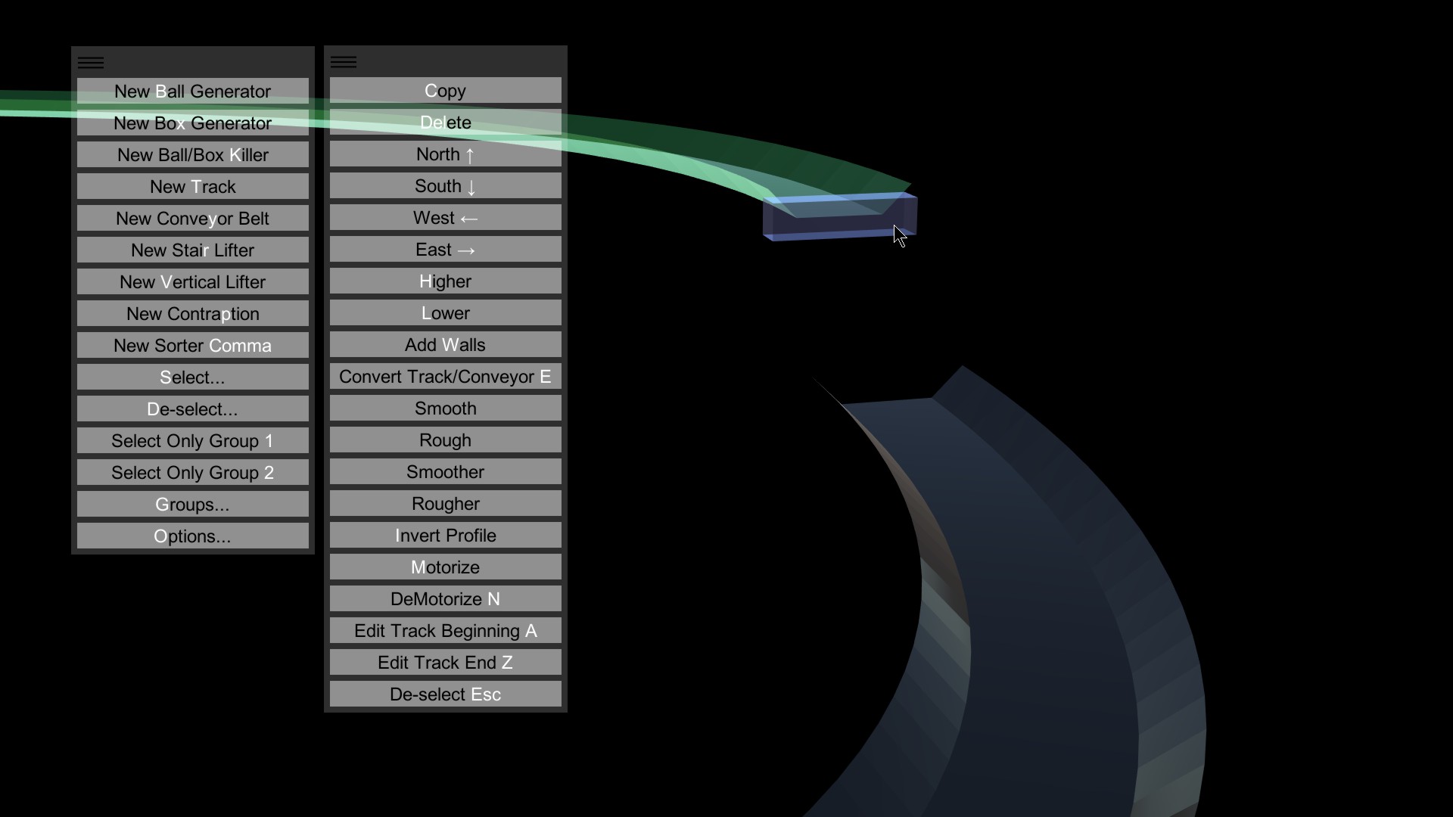Apply Smooth to the track
The image size is (1453, 817).
pyautogui.click(x=446, y=408)
